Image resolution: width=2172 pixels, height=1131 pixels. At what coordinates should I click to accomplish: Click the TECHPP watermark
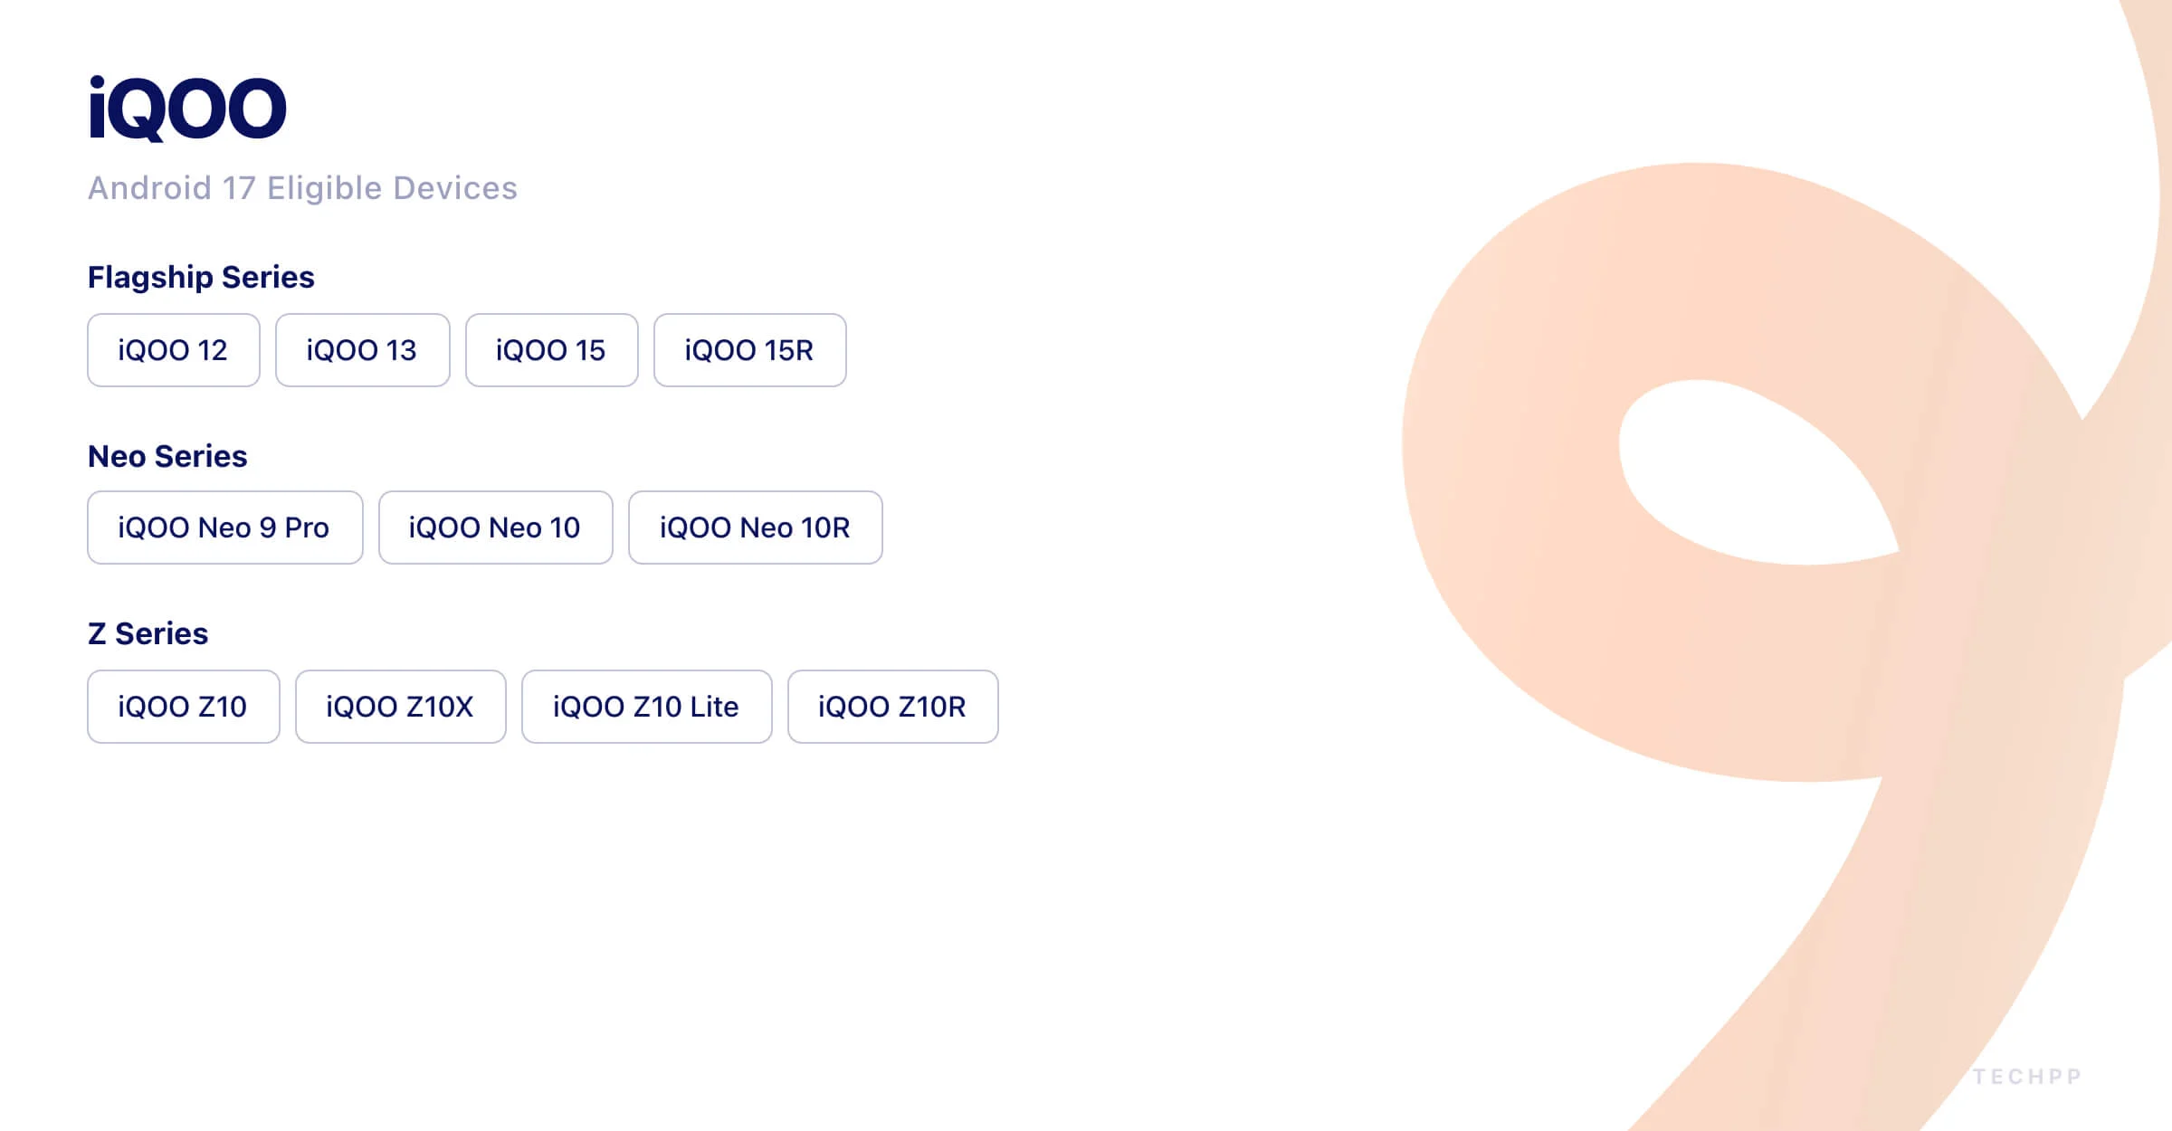coord(2027,1077)
